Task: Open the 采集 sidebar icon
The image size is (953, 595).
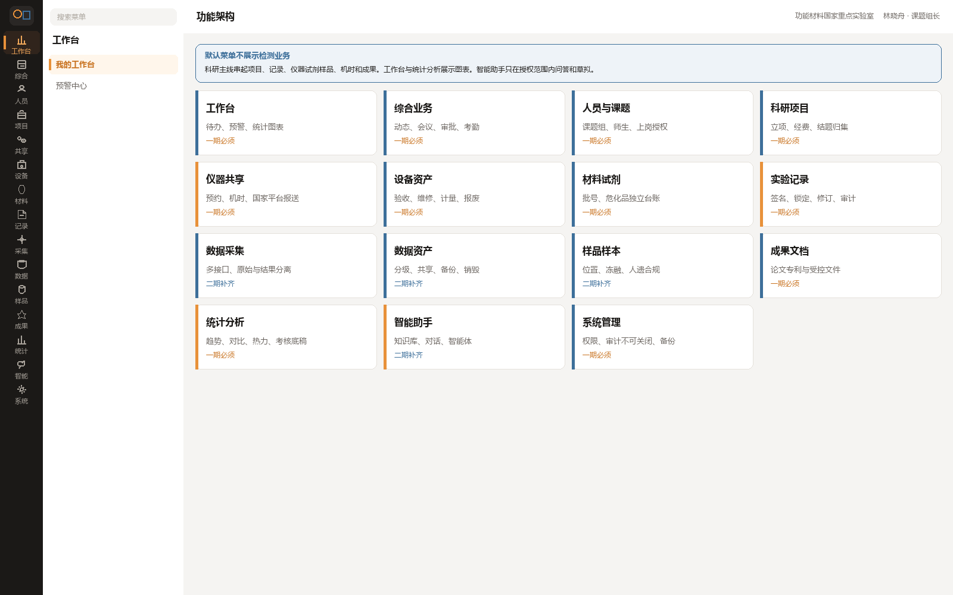Action: (x=21, y=244)
